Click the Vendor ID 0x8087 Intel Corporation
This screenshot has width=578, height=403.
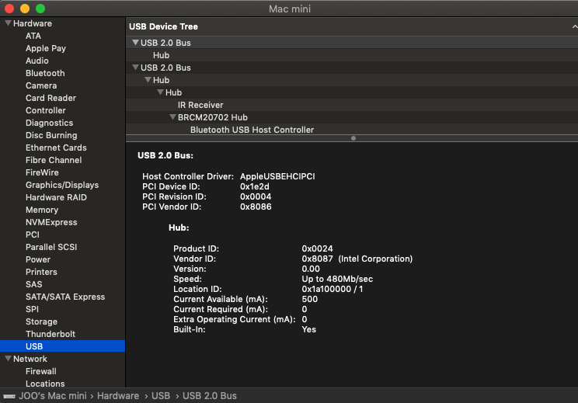pos(357,259)
